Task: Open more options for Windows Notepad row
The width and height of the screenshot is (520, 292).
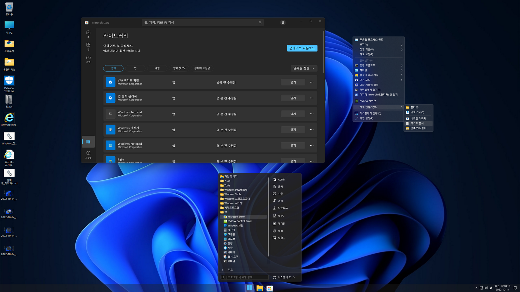Action: pos(312,145)
